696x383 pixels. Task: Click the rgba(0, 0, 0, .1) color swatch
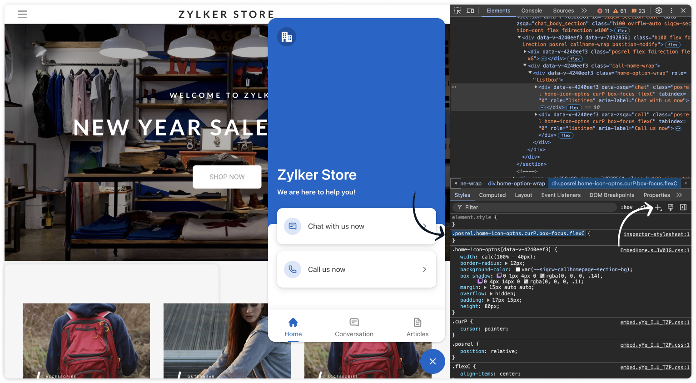pyautogui.click(x=526, y=282)
